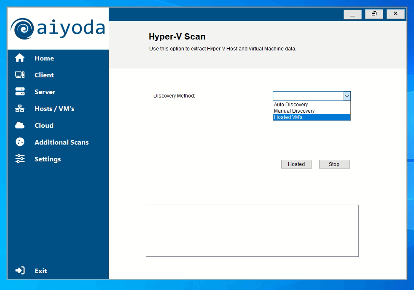Open the Settings label in sidebar
The height and width of the screenshot is (290, 414).
coord(48,159)
